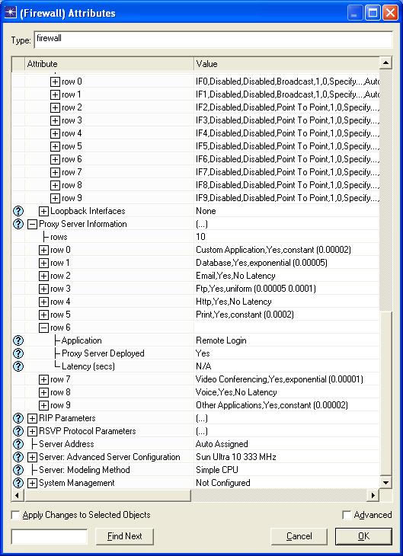Open help icon beside Proxy Server Deployed
The height and width of the screenshot is (556, 403).
[x=18, y=353]
